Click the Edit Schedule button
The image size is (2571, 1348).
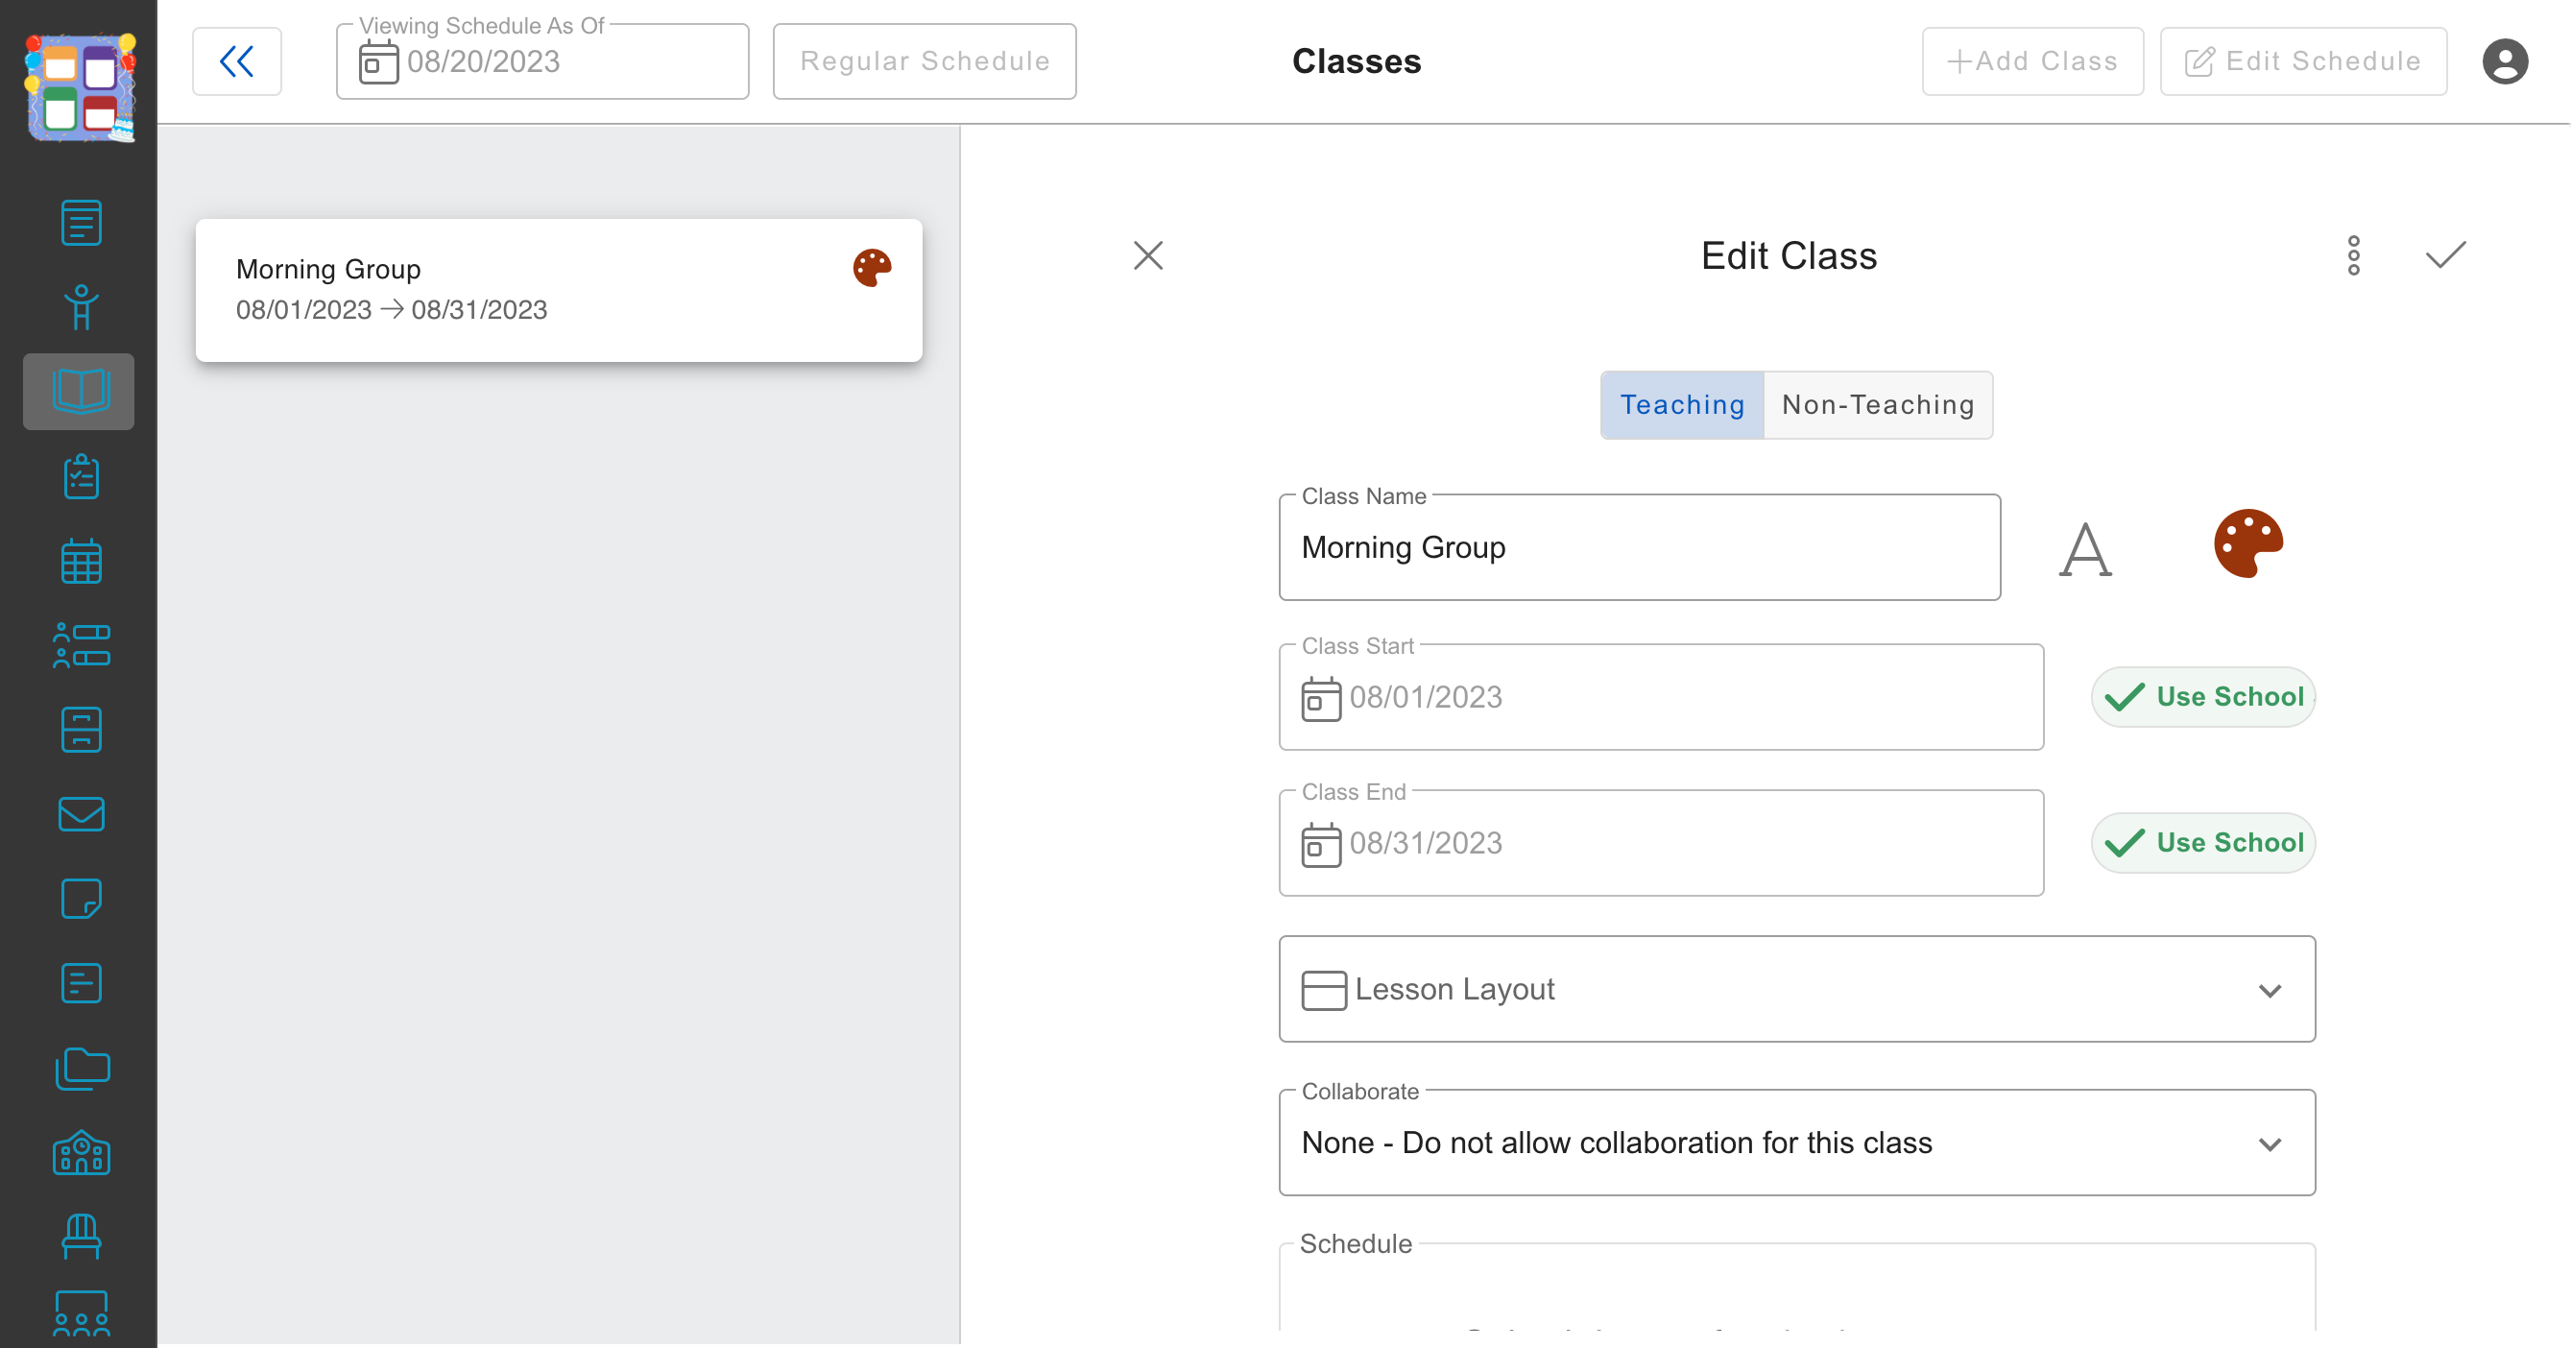tap(2302, 61)
